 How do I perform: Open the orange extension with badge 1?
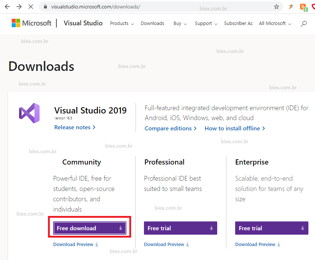coord(304,7)
